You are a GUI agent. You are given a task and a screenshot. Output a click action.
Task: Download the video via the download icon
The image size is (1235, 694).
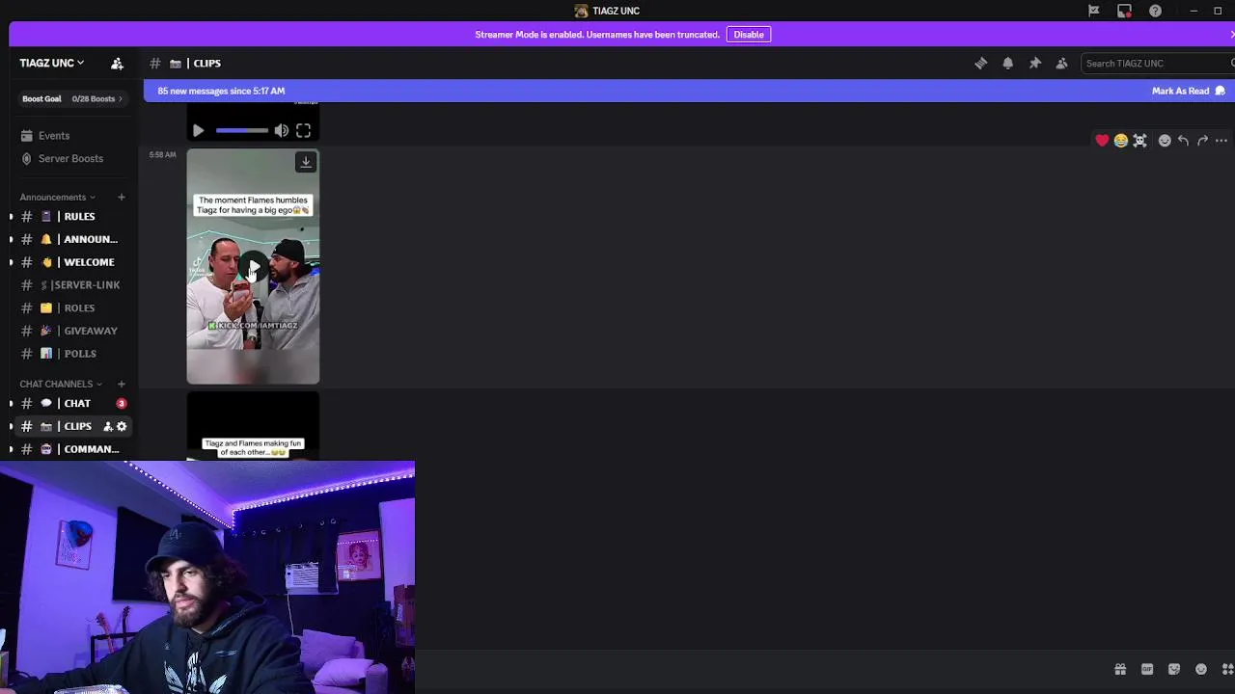pos(306,162)
